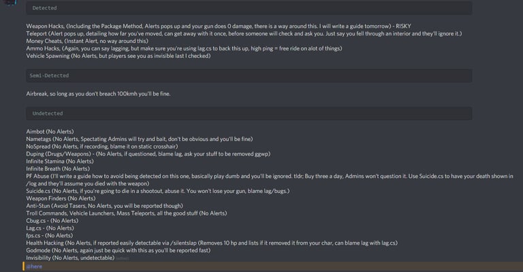The image size is (523, 272).
Task: Click the Undetected code block
Action: click(x=249, y=113)
